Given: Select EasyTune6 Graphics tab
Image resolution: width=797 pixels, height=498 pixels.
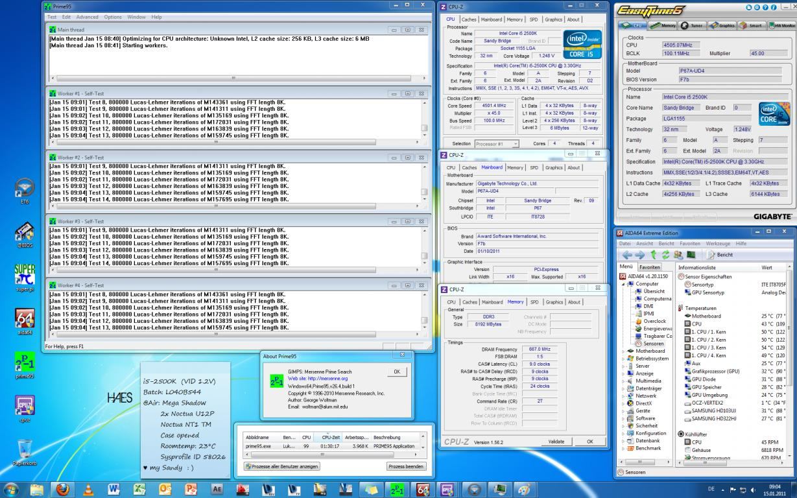Looking at the screenshot, I should [722, 25].
